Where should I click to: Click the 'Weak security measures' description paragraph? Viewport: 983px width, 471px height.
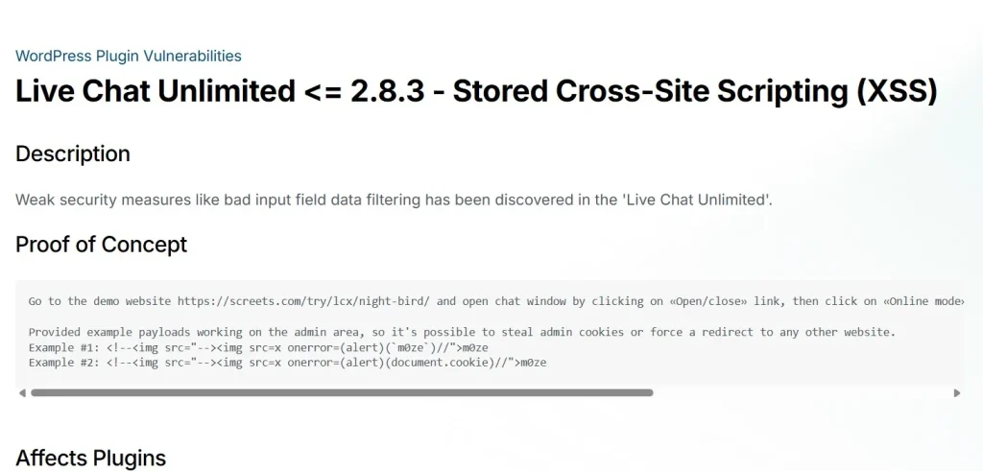[394, 200]
